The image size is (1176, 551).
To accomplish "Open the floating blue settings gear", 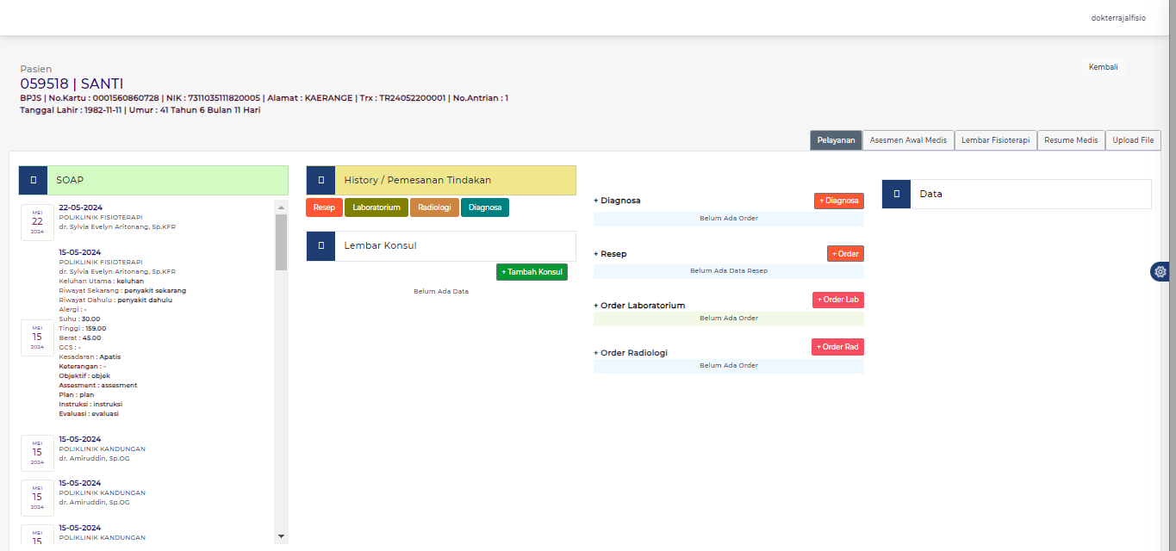I will pos(1160,271).
